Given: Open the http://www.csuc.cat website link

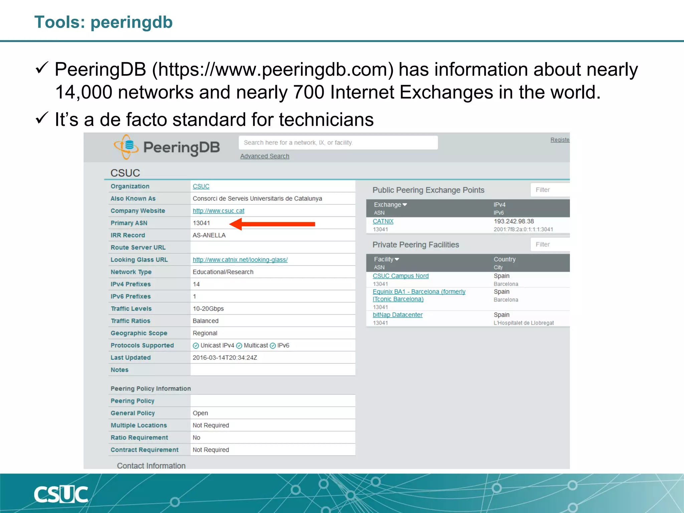Looking at the screenshot, I should coord(218,211).
